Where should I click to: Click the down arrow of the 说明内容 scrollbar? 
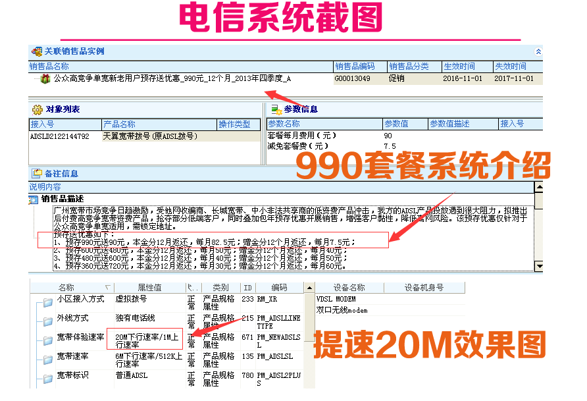tap(539, 266)
